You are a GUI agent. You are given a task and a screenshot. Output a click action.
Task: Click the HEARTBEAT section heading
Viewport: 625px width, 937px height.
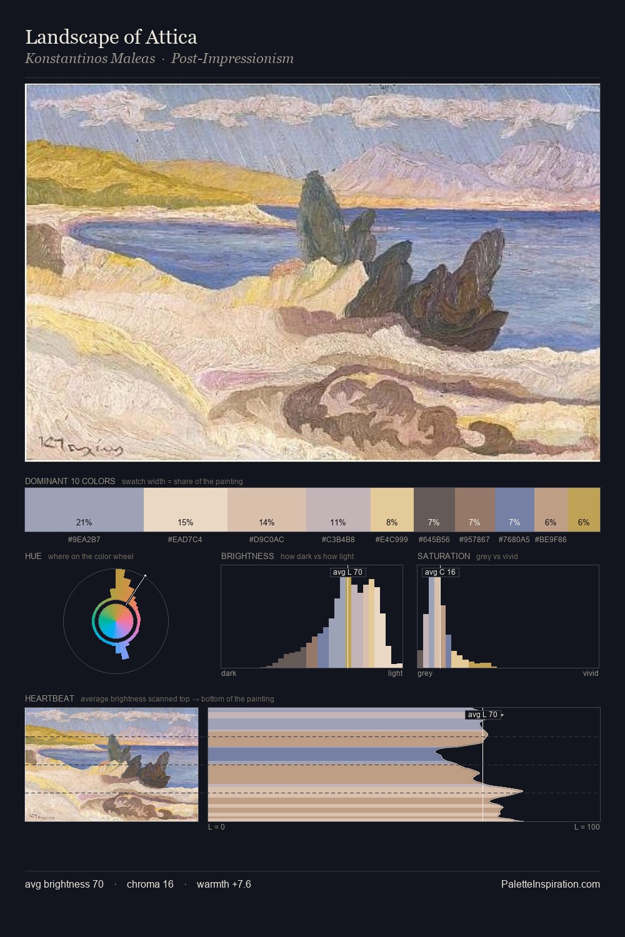49,698
